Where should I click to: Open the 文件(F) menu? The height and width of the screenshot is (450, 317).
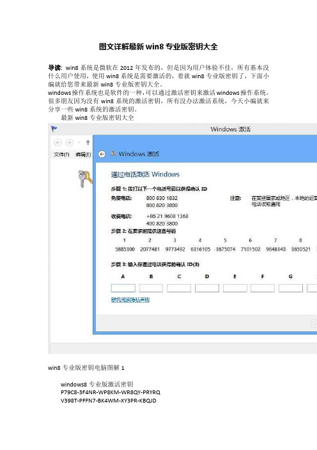coord(61,154)
